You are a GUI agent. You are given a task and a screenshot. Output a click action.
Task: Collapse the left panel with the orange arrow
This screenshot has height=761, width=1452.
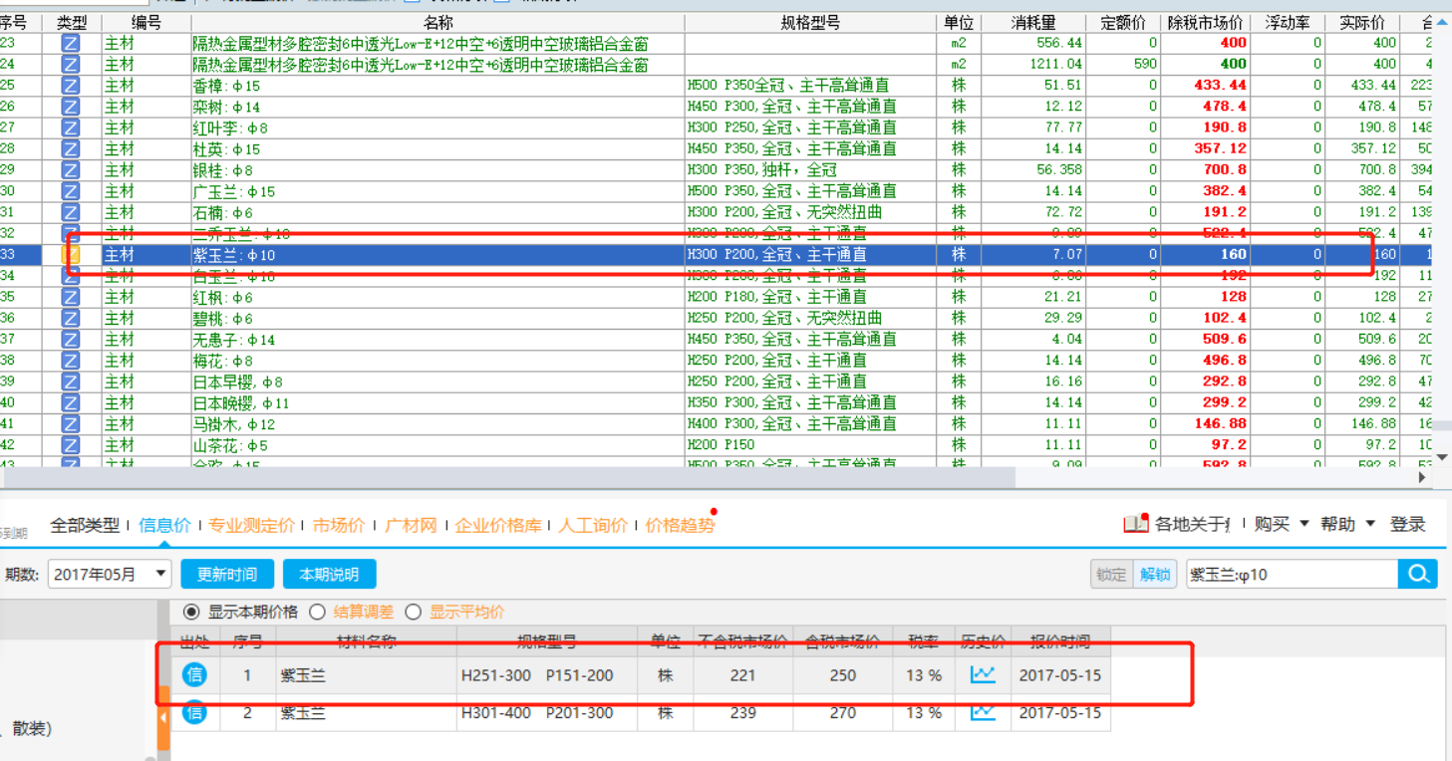[x=164, y=717]
